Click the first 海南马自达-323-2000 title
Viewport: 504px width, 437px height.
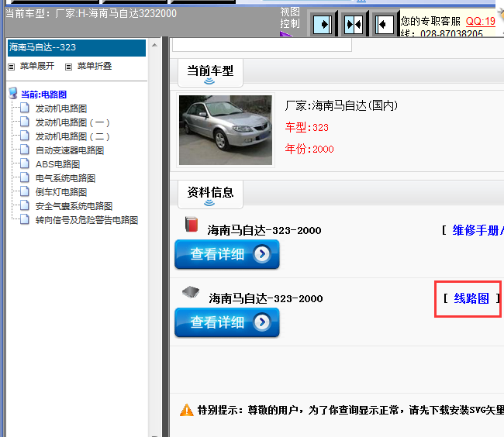264,230
